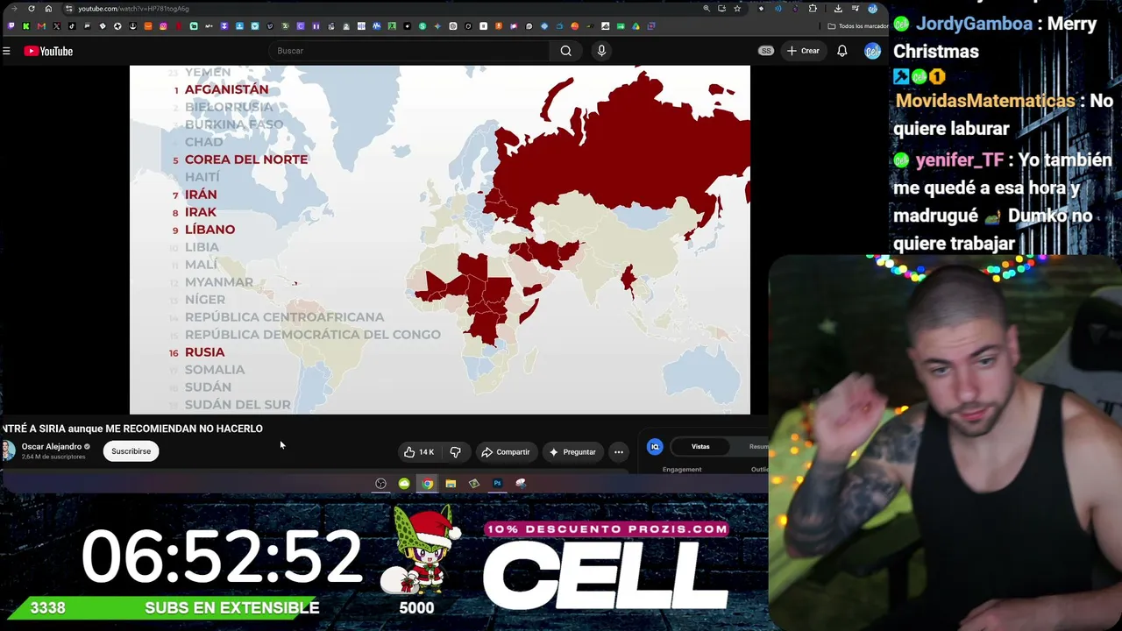This screenshot has height=631, width=1122.
Task: Open the Chrome profile avatar
Action: pos(872,9)
